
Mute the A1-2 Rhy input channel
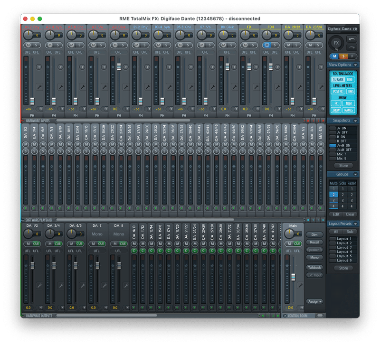click(x=28, y=45)
